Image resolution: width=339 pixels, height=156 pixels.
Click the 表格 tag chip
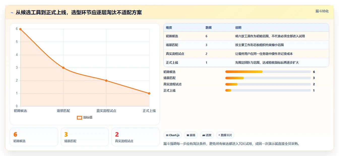point(191,135)
